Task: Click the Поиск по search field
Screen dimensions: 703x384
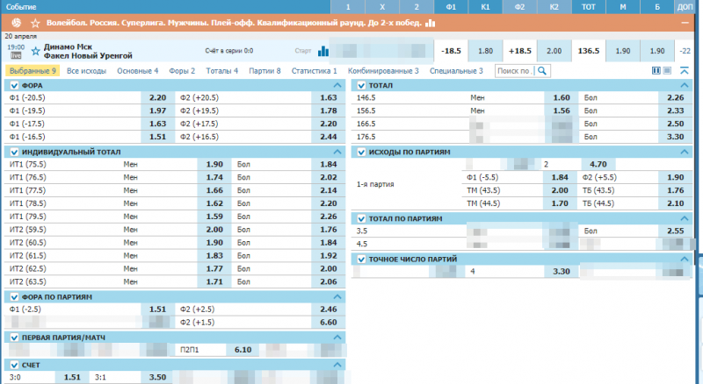Action: (x=513, y=70)
